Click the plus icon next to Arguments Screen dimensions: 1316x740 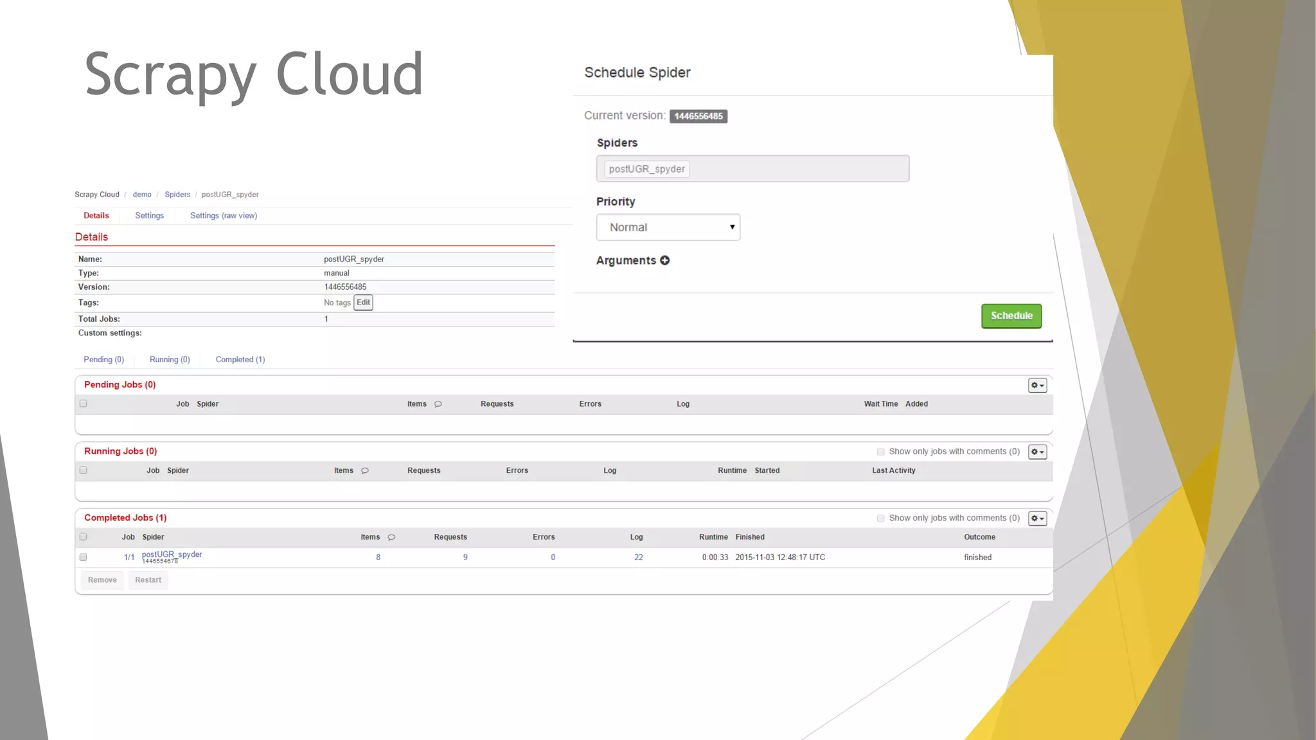pyautogui.click(x=664, y=260)
